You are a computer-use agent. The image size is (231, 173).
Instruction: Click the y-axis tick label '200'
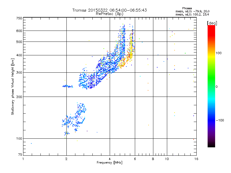19,97
